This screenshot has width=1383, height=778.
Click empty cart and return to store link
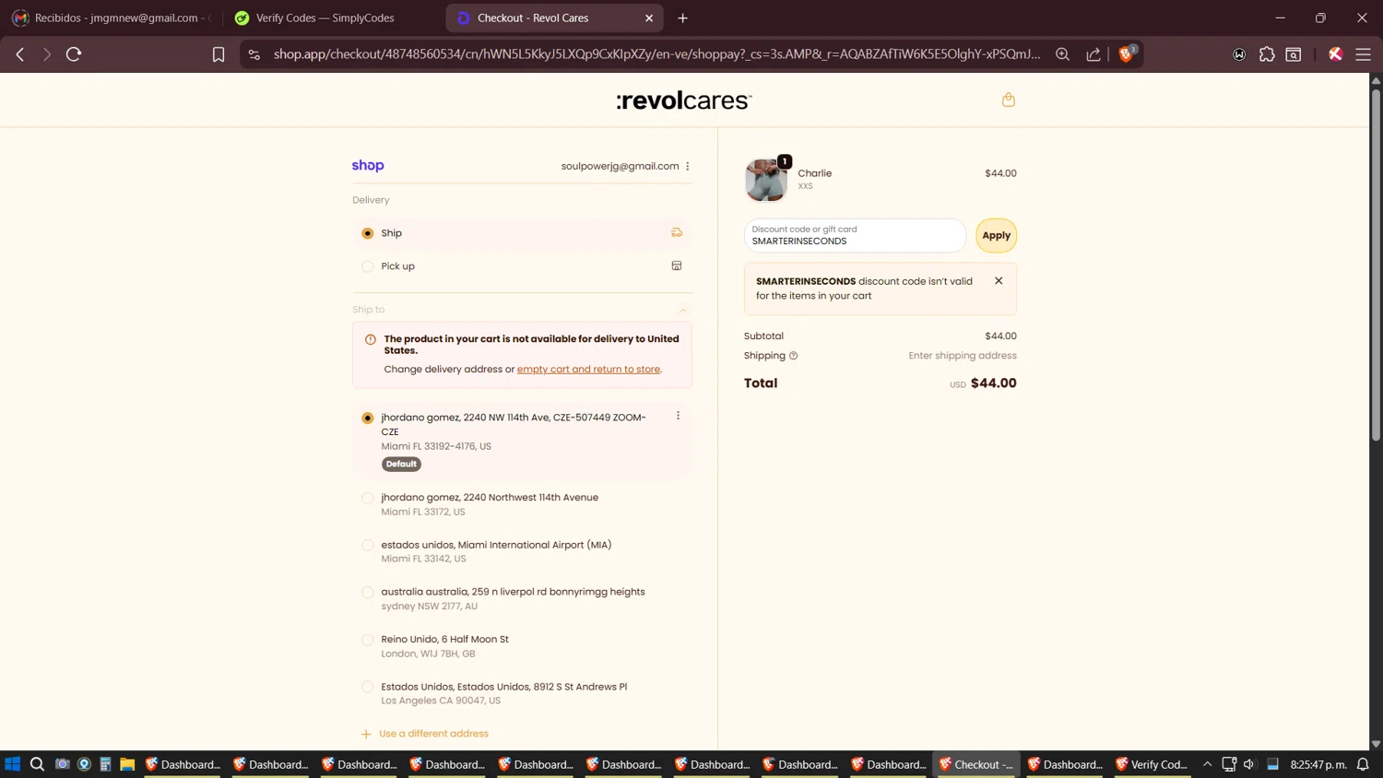[x=588, y=369]
